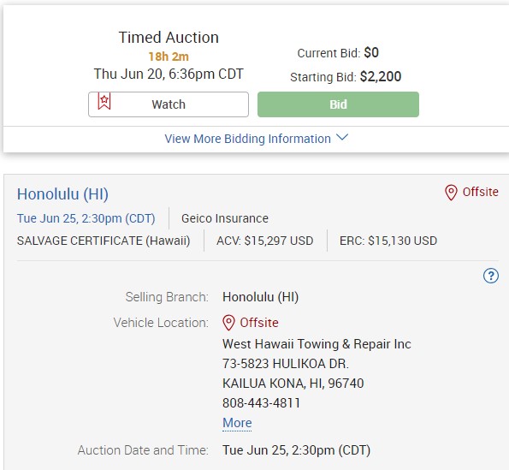The width and height of the screenshot is (509, 470).
Task: Click the chevron next to View More Bidding Information
Action: [342, 137]
